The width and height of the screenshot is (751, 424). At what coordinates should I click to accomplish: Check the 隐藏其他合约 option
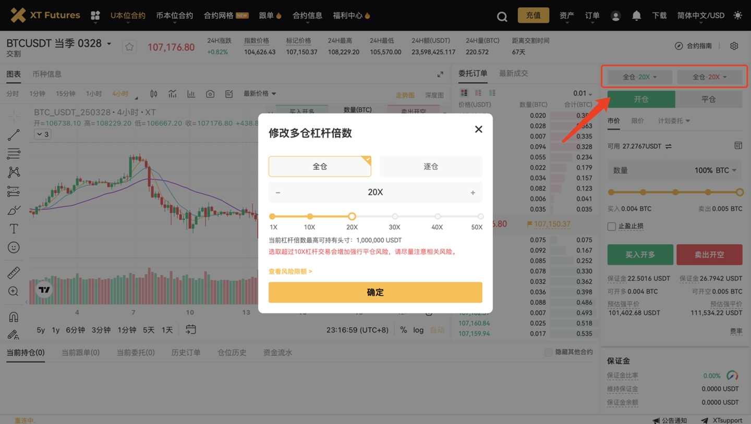coord(548,353)
